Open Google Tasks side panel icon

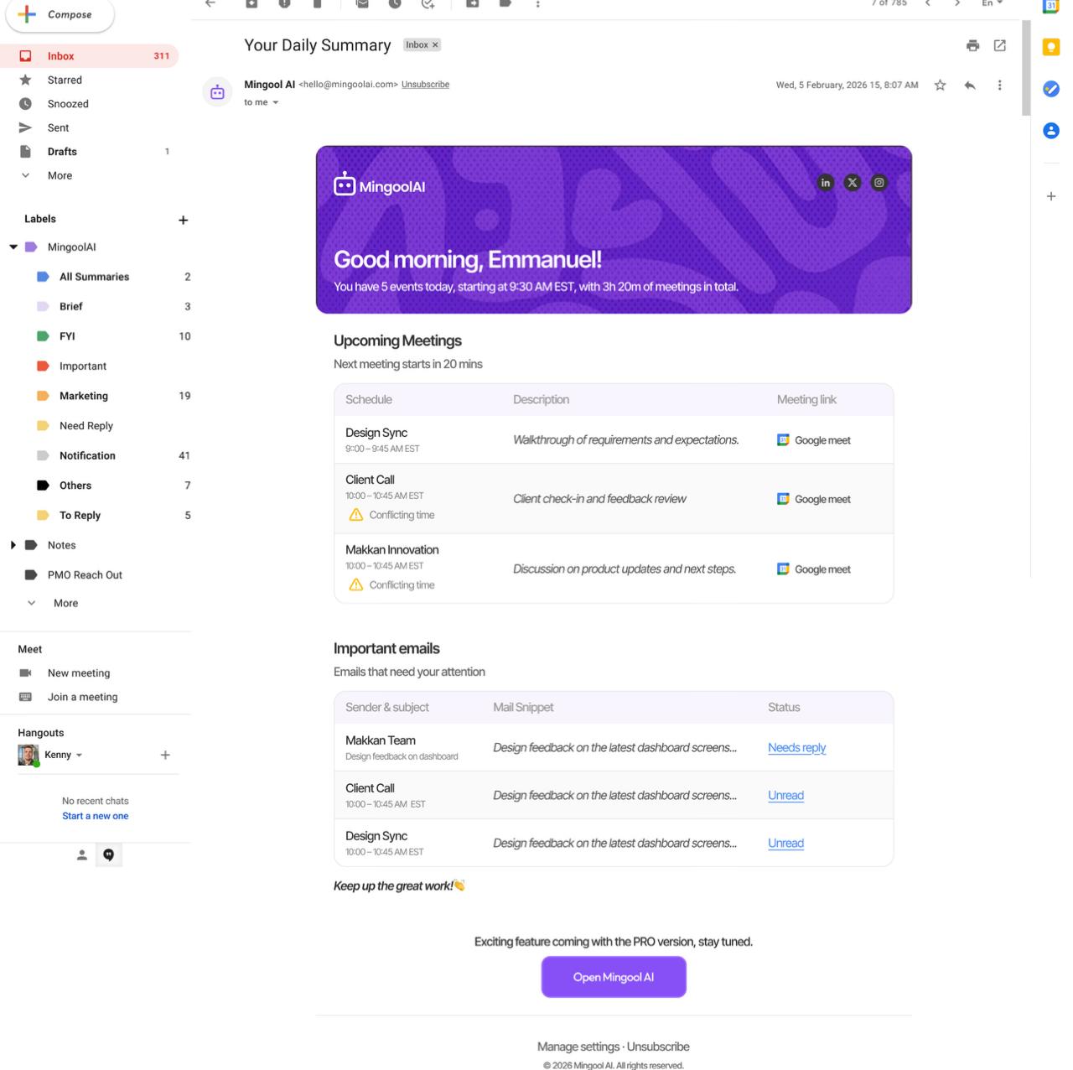tap(1050, 89)
